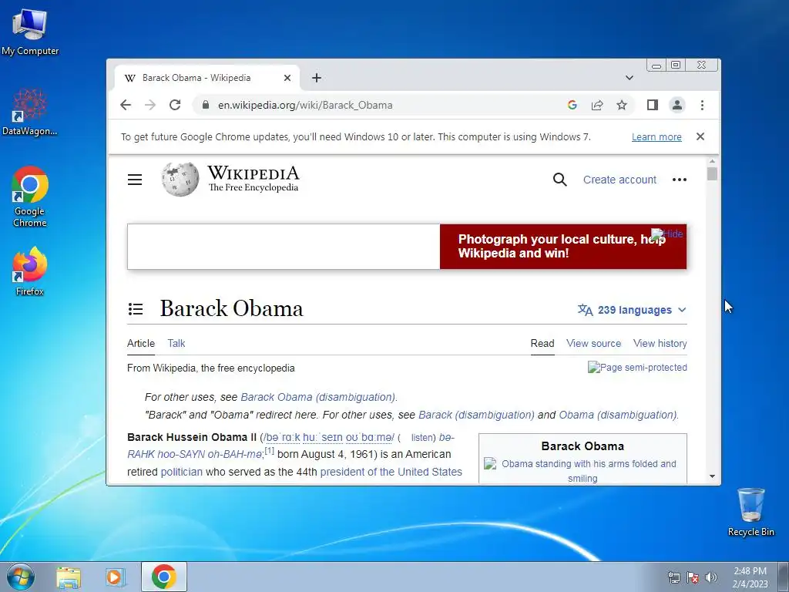Go back to previous page in Chrome
The width and height of the screenshot is (789, 592).
tap(126, 105)
